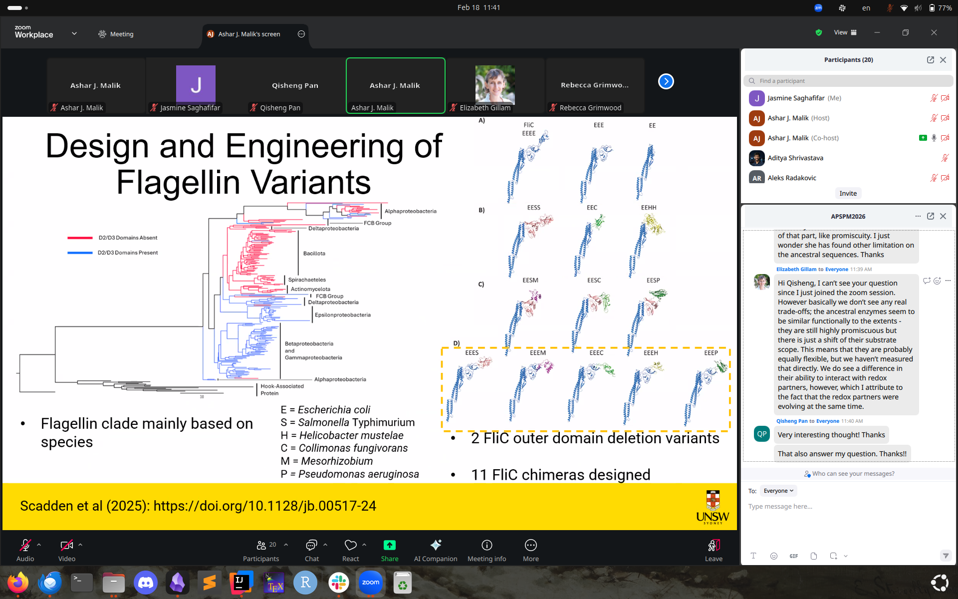Click the GIF button in chat
958x599 pixels.
(x=793, y=556)
